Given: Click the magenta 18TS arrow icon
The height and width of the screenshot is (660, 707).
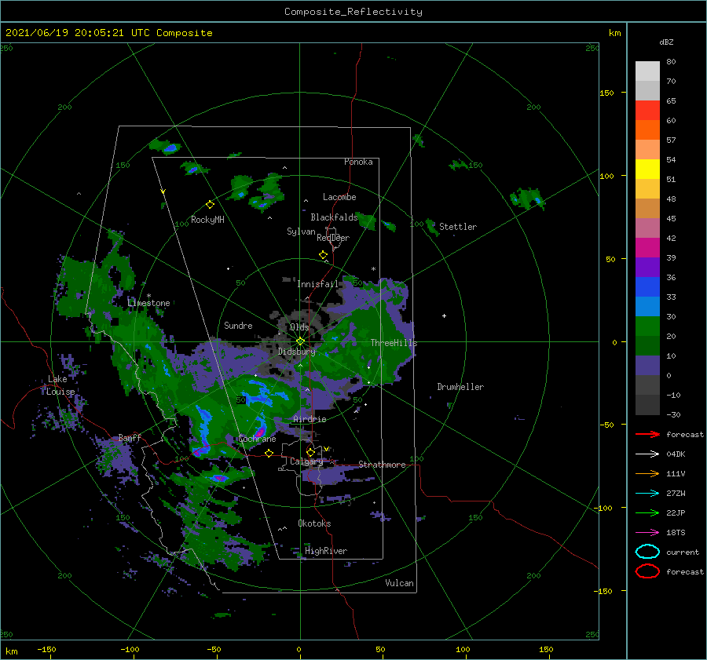Looking at the screenshot, I should tap(647, 533).
